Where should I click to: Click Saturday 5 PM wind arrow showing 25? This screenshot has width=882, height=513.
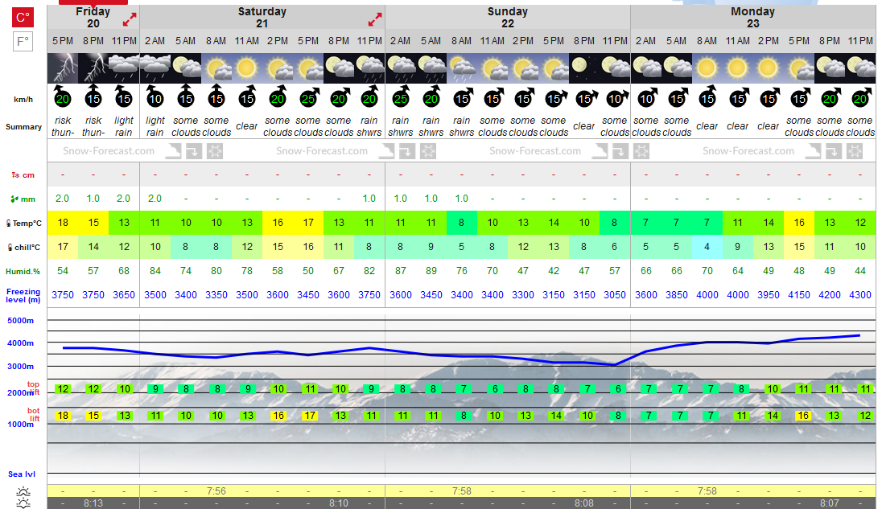tap(308, 98)
